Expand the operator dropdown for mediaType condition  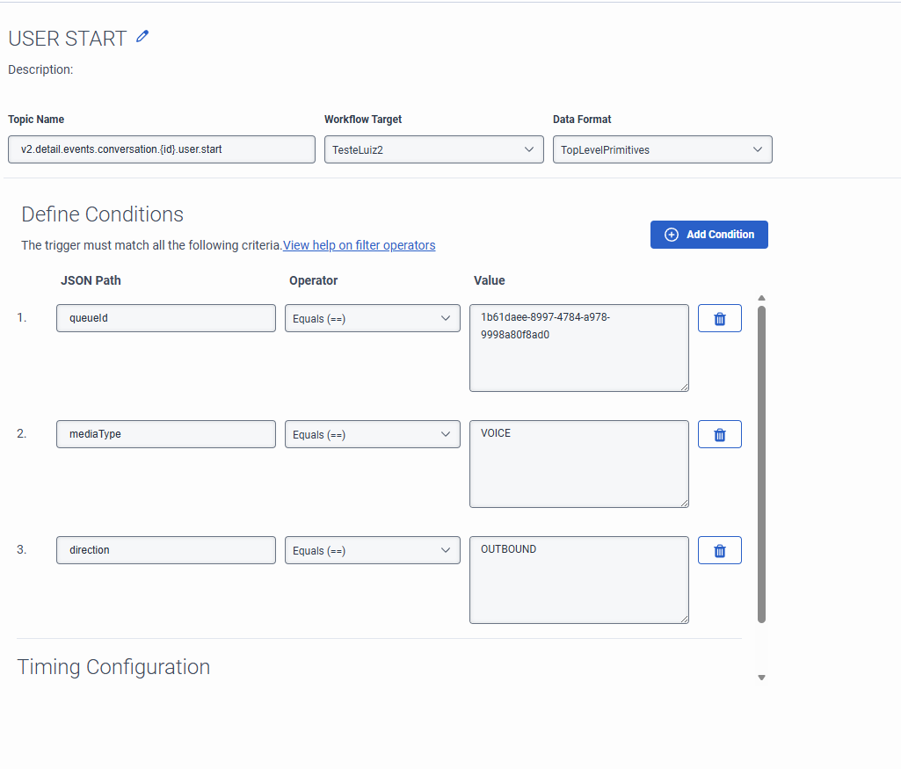372,434
